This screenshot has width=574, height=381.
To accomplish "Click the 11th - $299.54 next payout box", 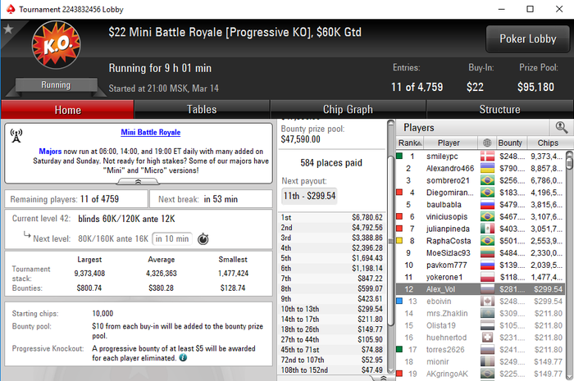I will 309,196.
